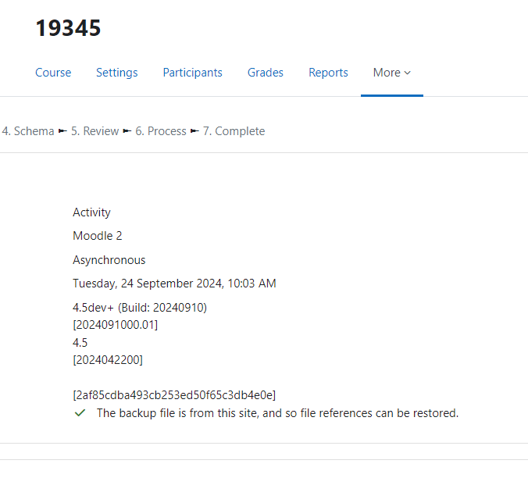Click the backup file is from this site message
This screenshot has height=478, width=528.
278,413
